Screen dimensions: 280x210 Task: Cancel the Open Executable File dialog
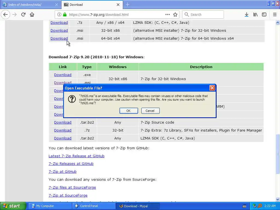(150, 111)
